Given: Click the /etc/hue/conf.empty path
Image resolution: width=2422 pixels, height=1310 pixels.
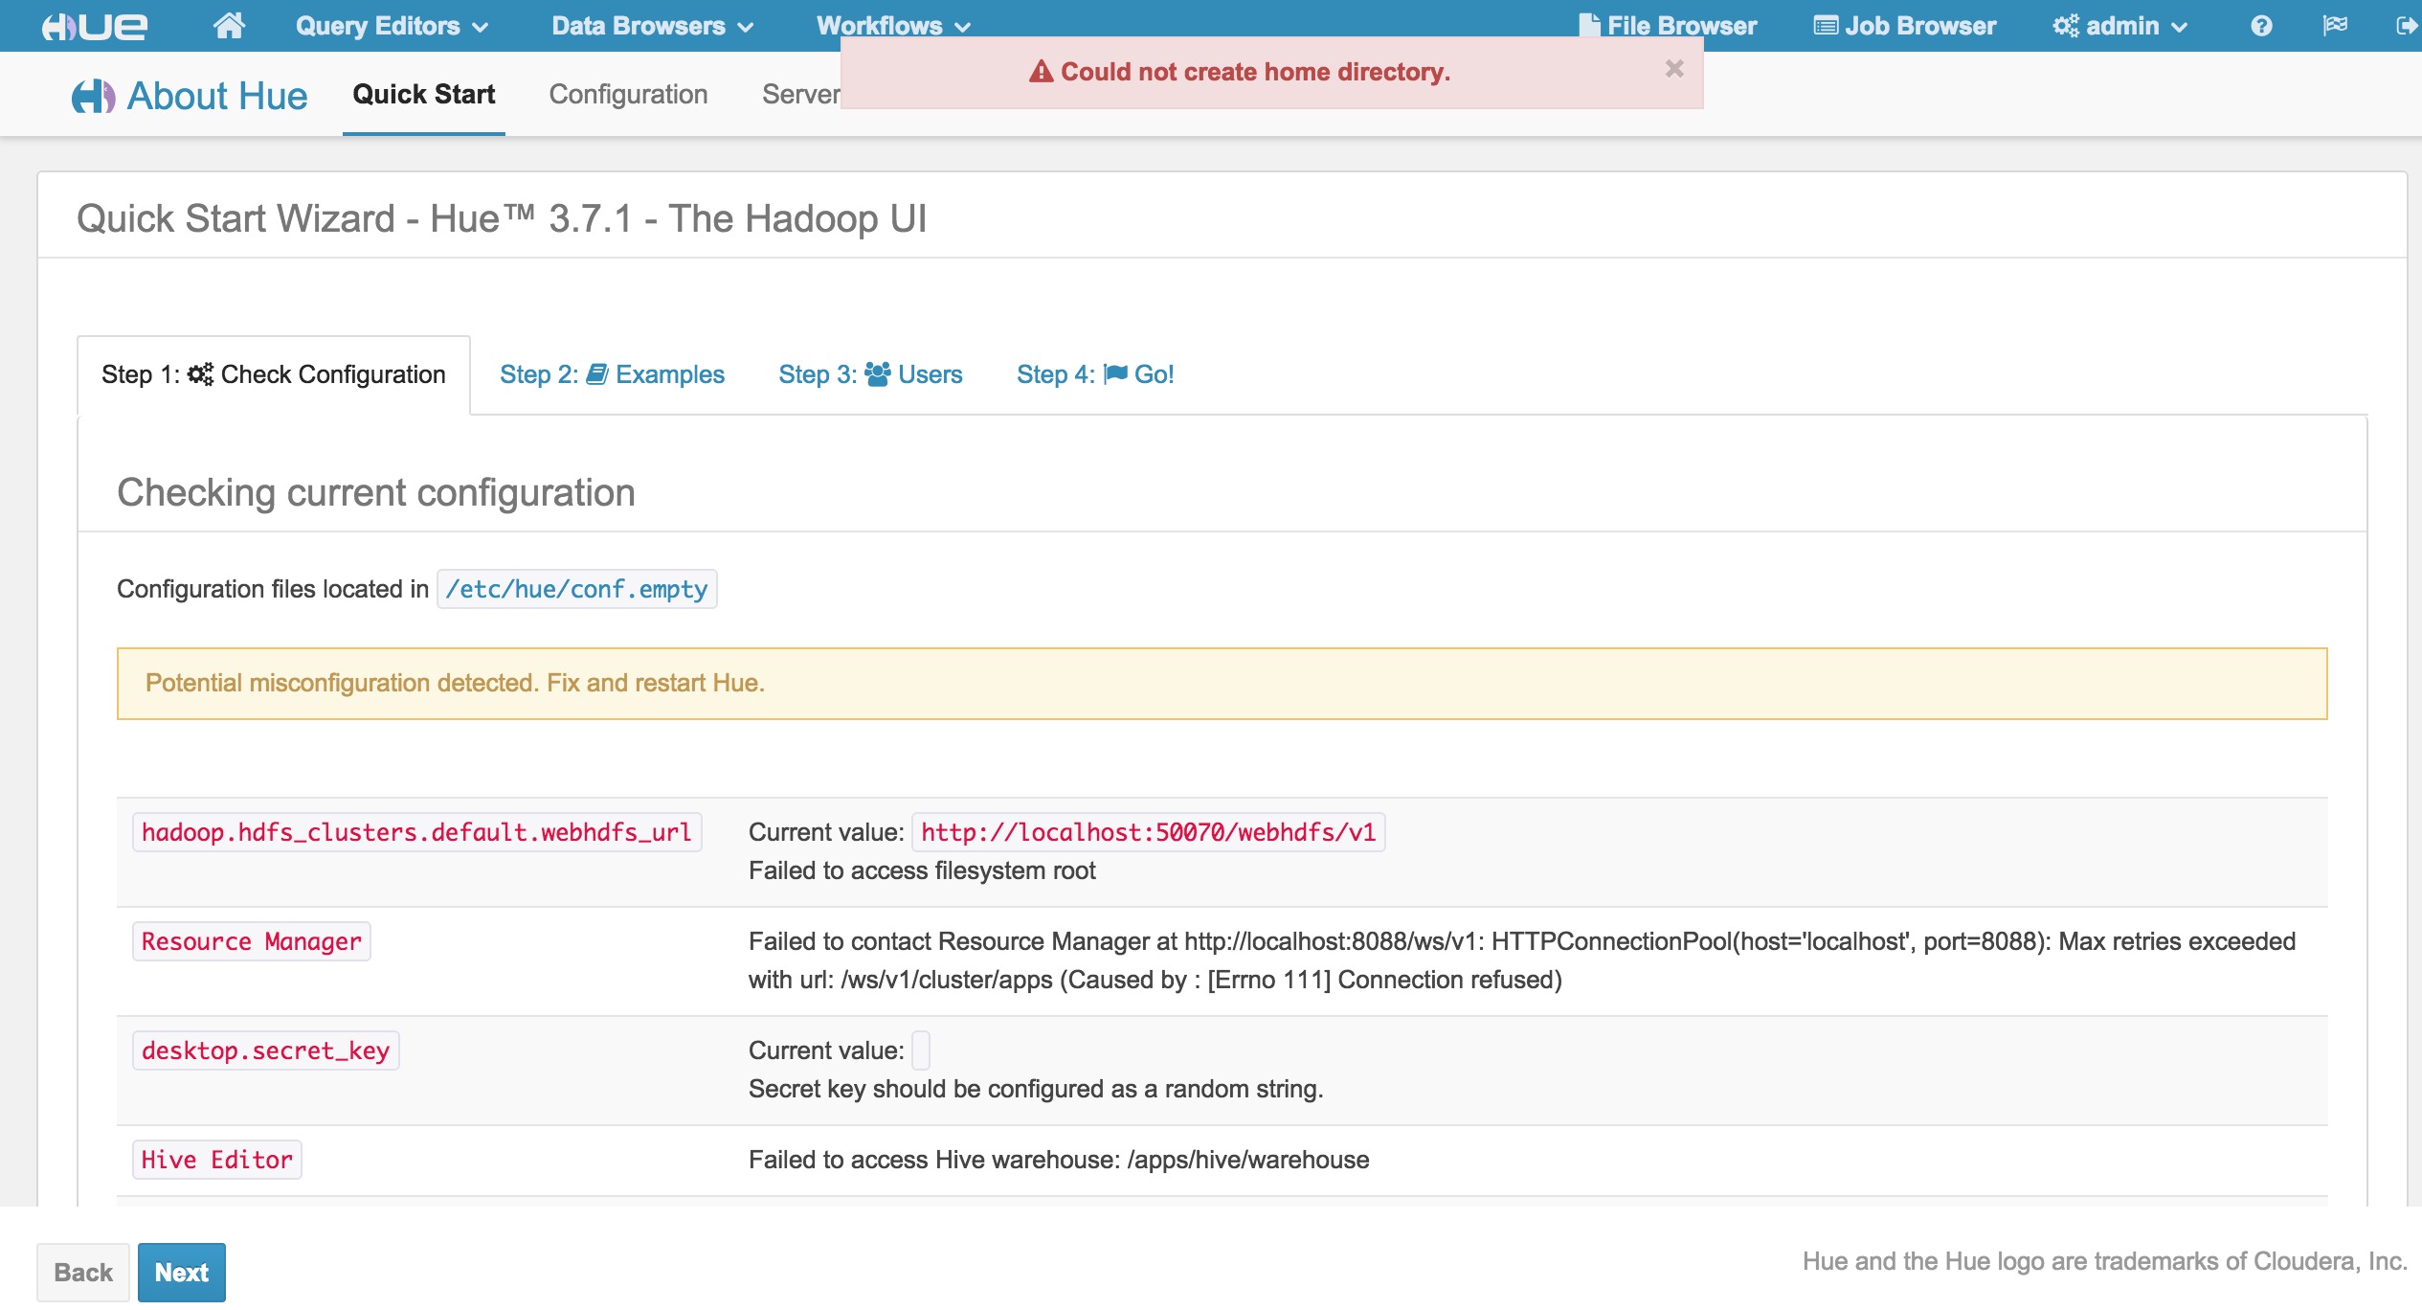Looking at the screenshot, I should click(x=576, y=589).
